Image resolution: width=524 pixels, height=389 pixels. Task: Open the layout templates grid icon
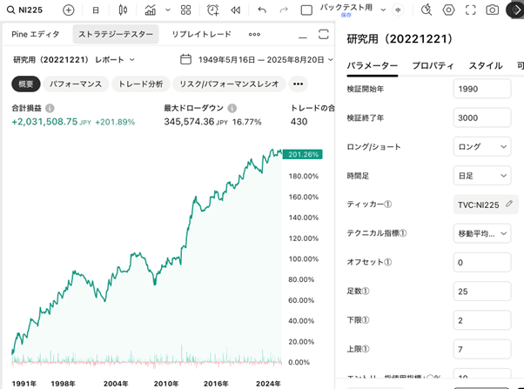tap(185, 10)
